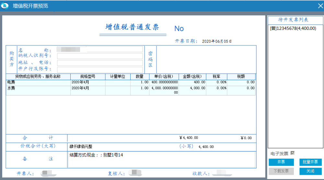Click the 肆仟肆佰元整 amount in words
The width and height of the screenshot is (324, 180).
(x=81, y=147)
